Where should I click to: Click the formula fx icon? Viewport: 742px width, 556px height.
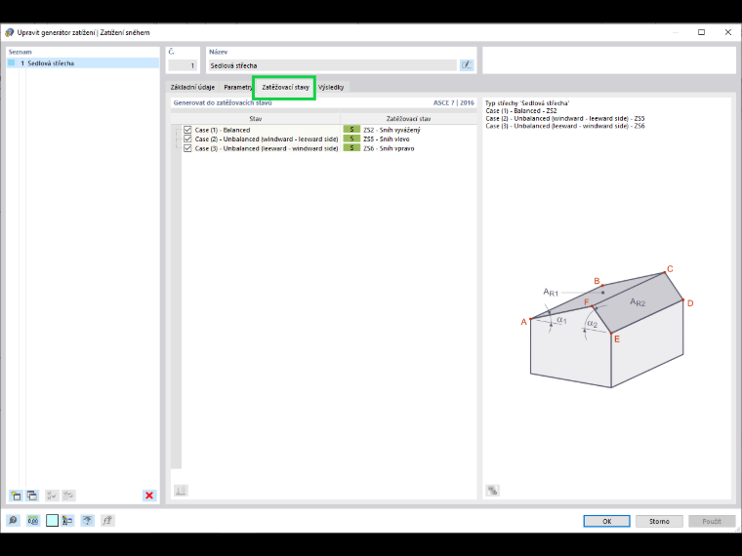click(x=107, y=521)
